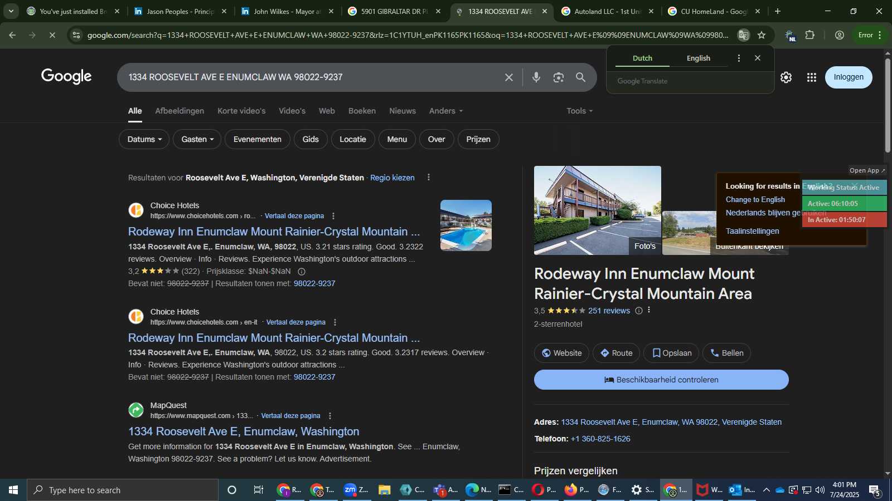
Task: Open options beside Resultaten voor region
Action: tap(429, 177)
